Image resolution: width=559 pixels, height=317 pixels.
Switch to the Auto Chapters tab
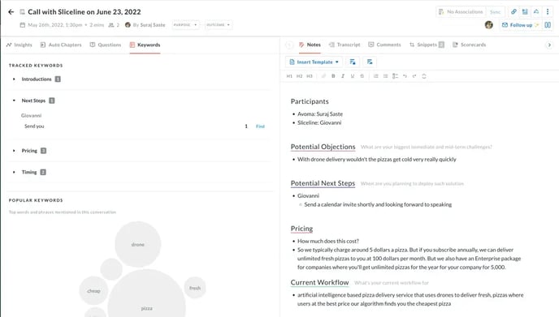point(61,45)
